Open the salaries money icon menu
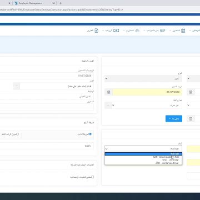This screenshot has width=200, height=200. 116,31
